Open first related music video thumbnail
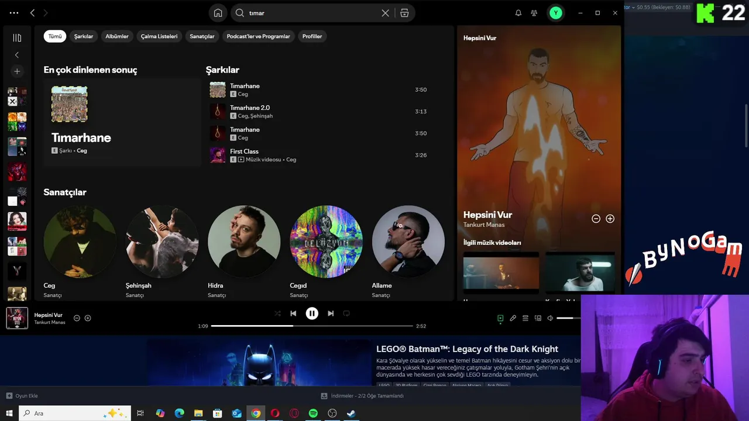Image resolution: width=749 pixels, height=421 pixels. (501, 272)
